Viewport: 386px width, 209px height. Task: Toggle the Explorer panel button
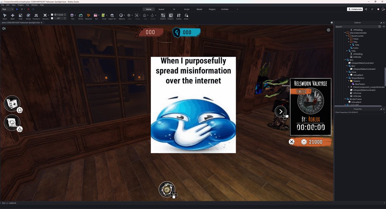click(x=163, y=16)
